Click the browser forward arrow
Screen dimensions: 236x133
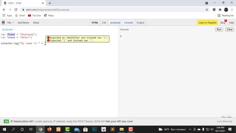point(10,10)
